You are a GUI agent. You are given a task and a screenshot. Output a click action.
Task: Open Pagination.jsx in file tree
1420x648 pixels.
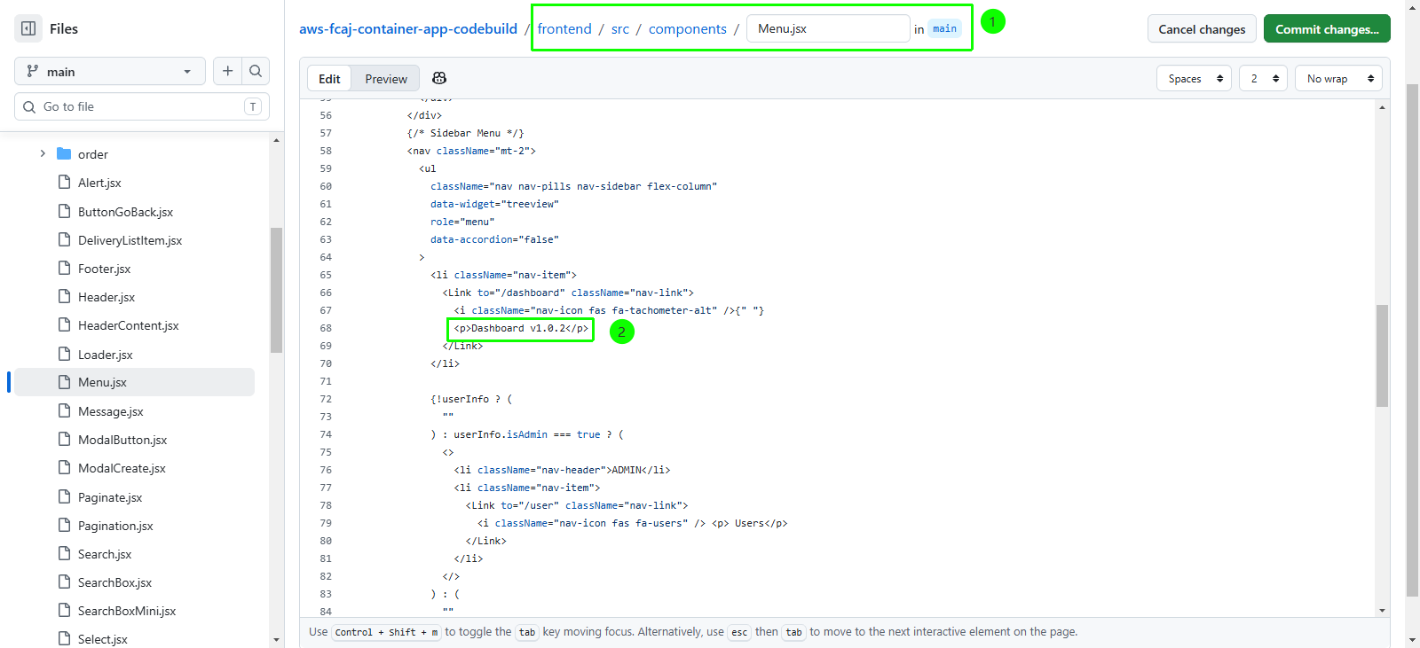(x=115, y=526)
